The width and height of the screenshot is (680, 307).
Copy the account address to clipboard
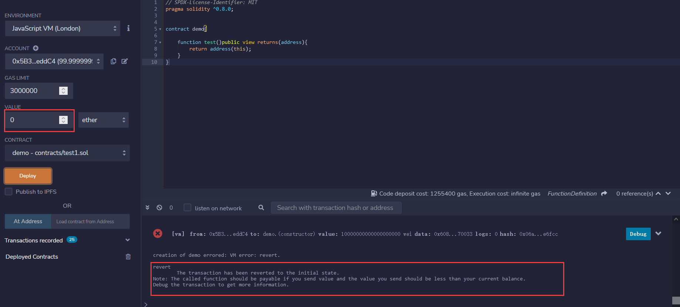click(114, 61)
